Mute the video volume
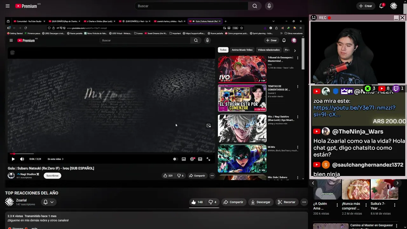 pos(22,159)
